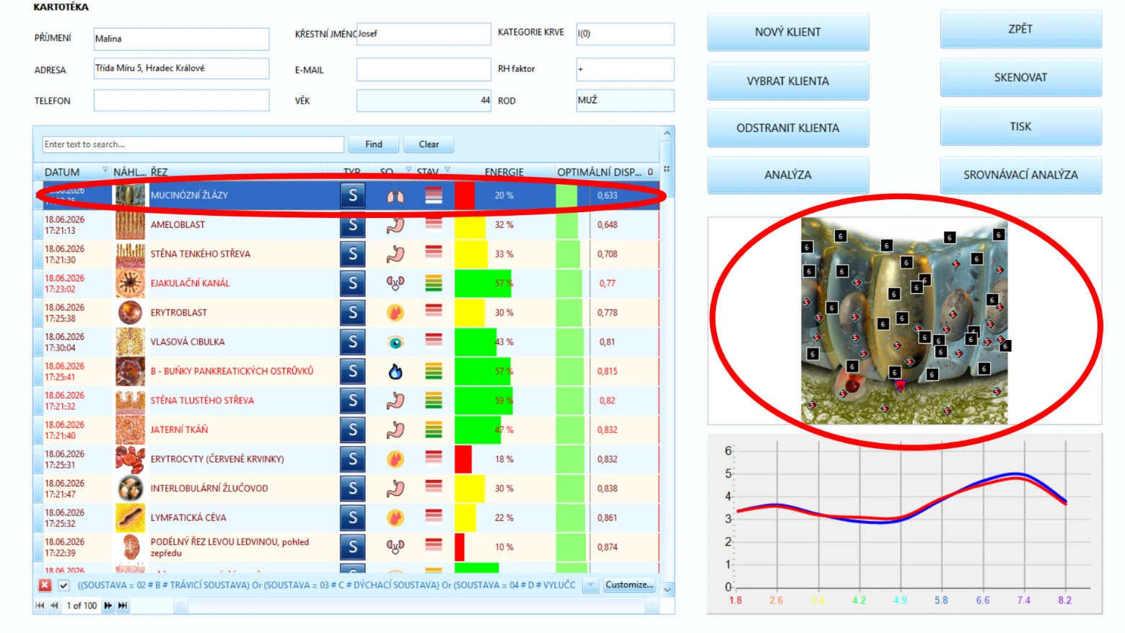Jump to last record with navigator arrow
The height and width of the screenshot is (633, 1125).
123,606
